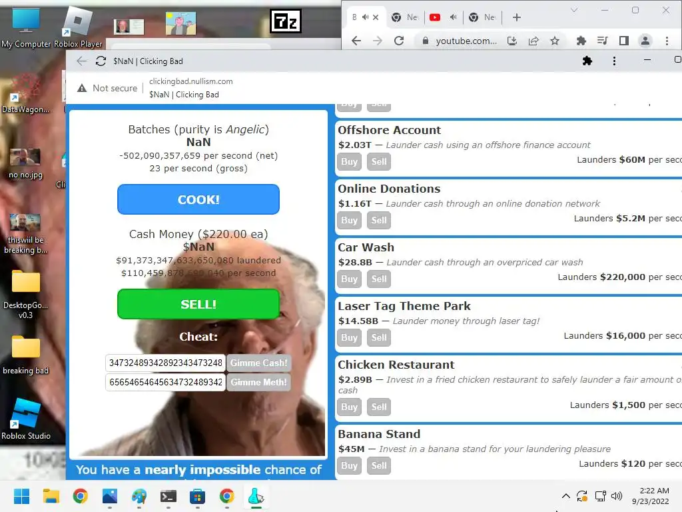Open Chrome profile avatar
Viewport: 682px width, 512px height.
[x=645, y=41]
